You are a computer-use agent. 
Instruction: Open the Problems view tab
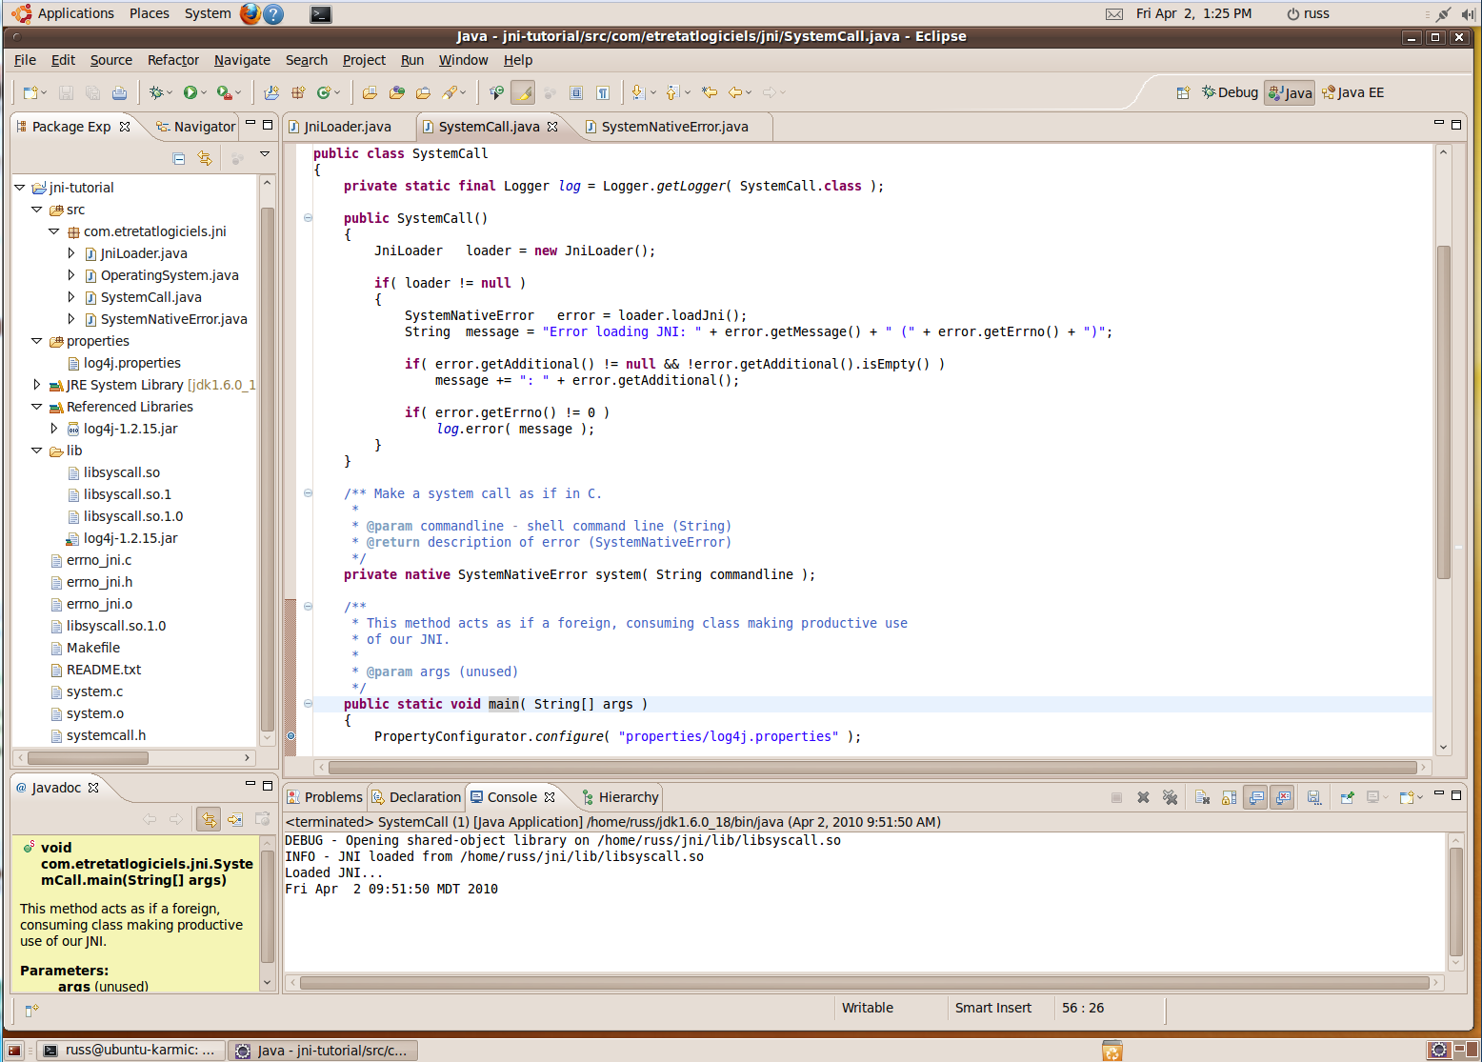pyautogui.click(x=326, y=797)
